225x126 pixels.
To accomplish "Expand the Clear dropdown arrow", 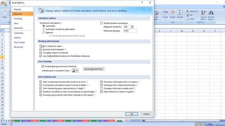I will pyautogui.click(x=195, y=19).
